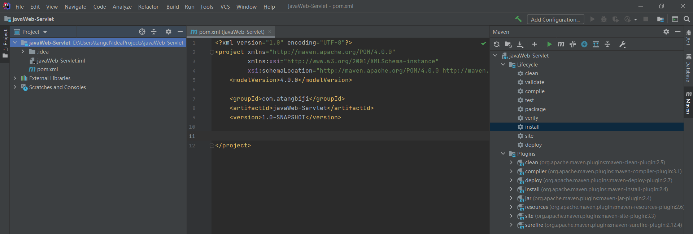Collapse javaWeb-Servlet node in Maven tree

tap(495, 56)
